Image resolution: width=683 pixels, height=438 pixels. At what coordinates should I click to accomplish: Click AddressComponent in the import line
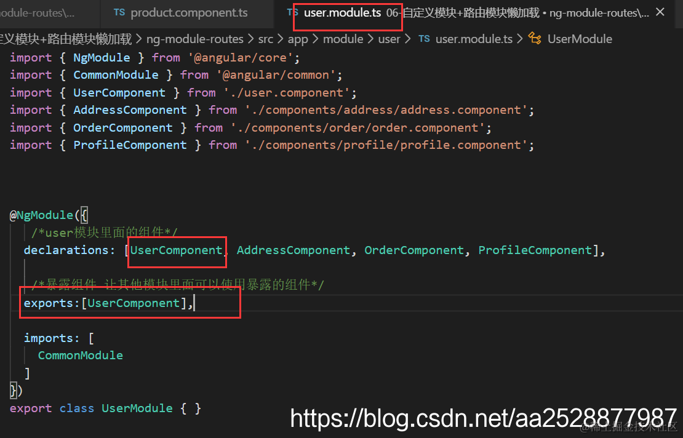[130, 109]
